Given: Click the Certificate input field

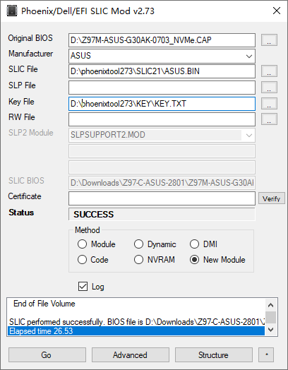Looking at the screenshot, I should point(162,198).
